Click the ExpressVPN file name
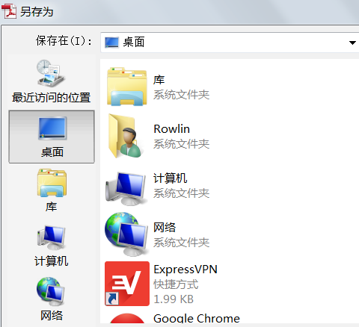 [185, 270]
